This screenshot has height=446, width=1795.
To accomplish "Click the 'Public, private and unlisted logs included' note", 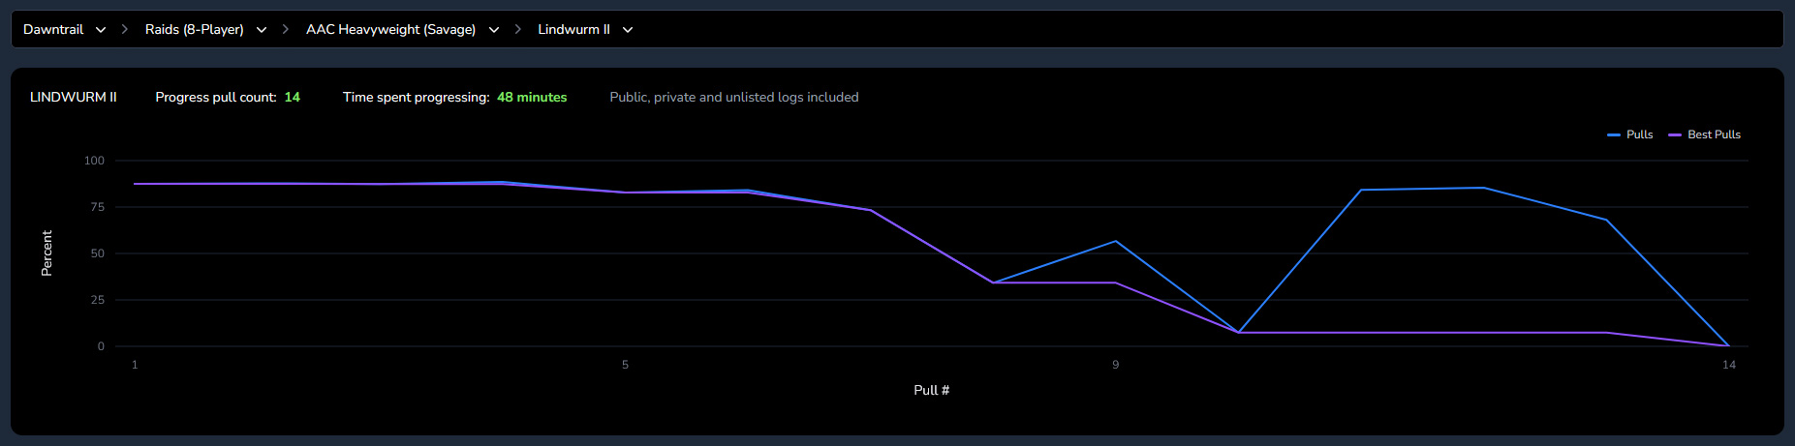I will (734, 98).
